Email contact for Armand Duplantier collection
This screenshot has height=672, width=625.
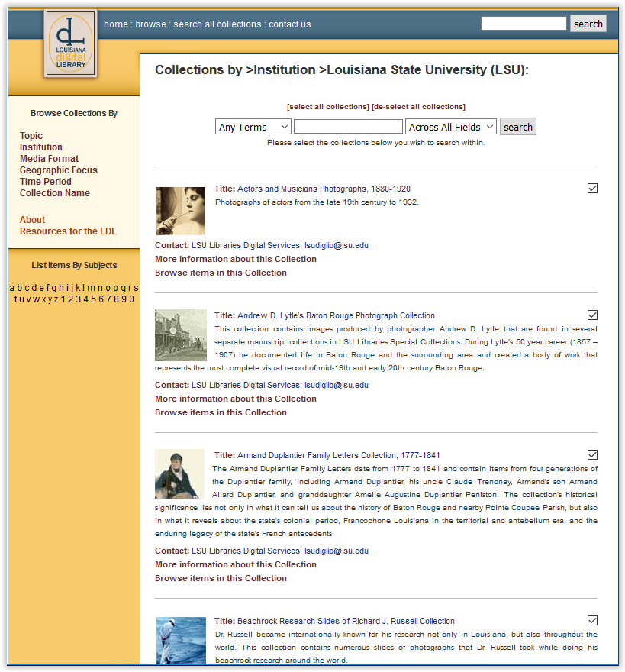pyautogui.click(x=337, y=551)
